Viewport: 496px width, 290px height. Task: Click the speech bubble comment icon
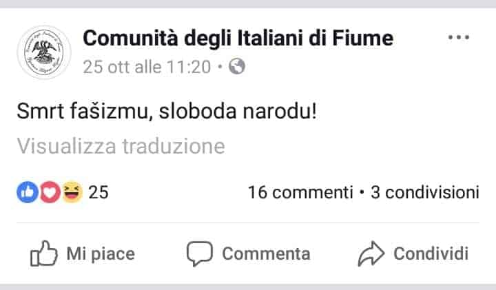click(x=200, y=253)
